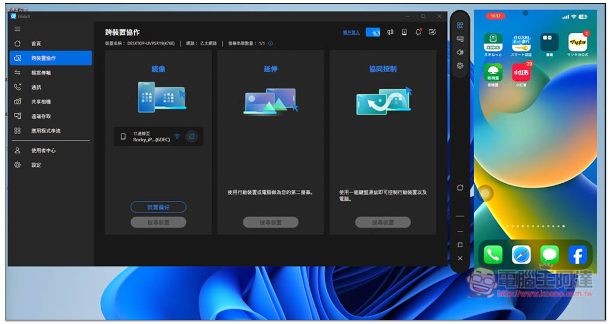Open 通訊 communication section
610x324 pixels.
pyautogui.click(x=51, y=87)
